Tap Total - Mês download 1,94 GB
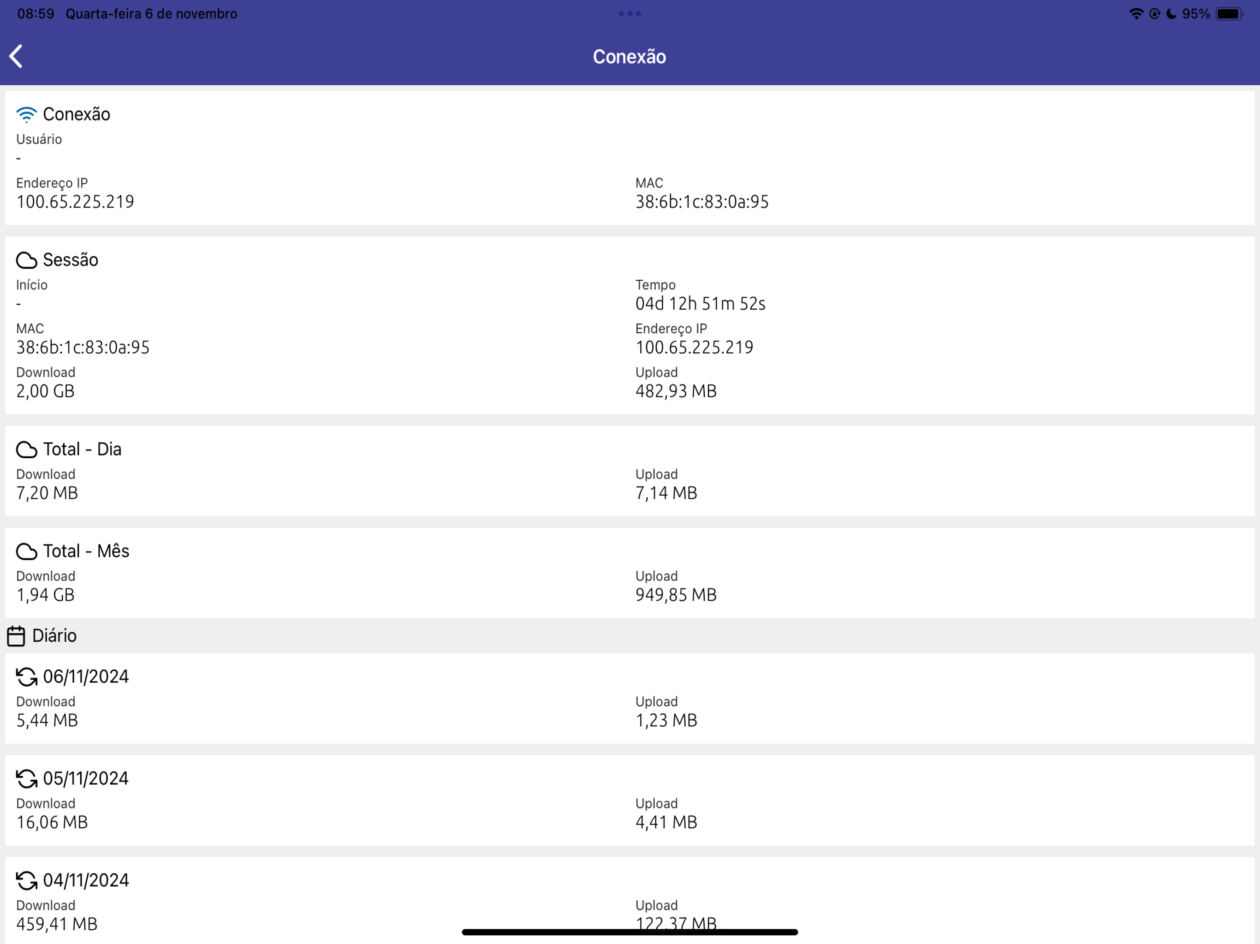This screenshot has height=944, width=1260. coord(46,595)
